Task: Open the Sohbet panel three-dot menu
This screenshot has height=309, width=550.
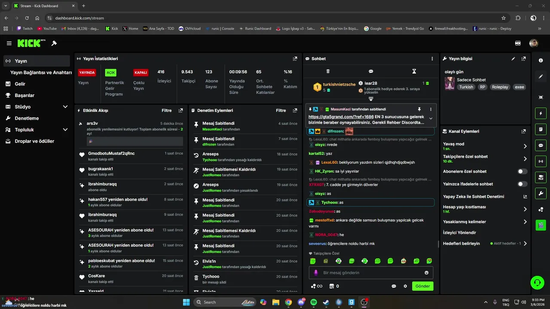Action: (x=432, y=59)
